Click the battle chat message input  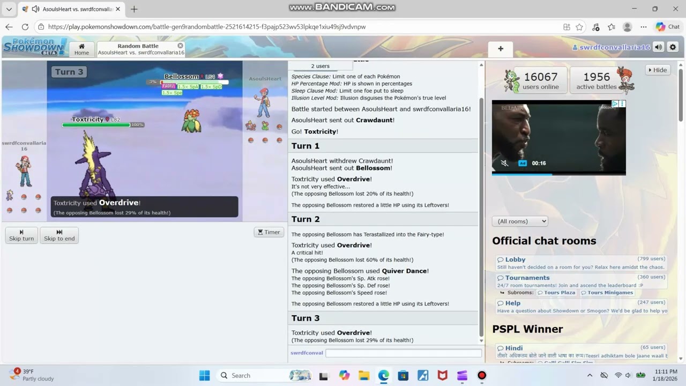[x=404, y=353]
